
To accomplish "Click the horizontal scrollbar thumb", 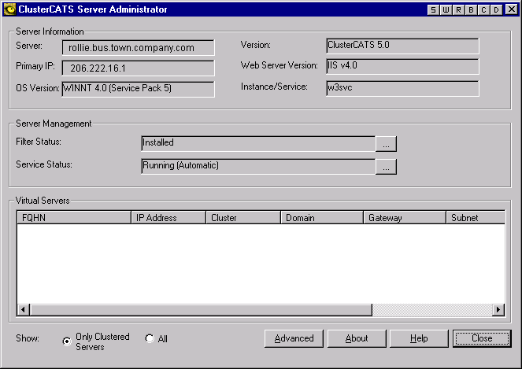I will point(201,310).
